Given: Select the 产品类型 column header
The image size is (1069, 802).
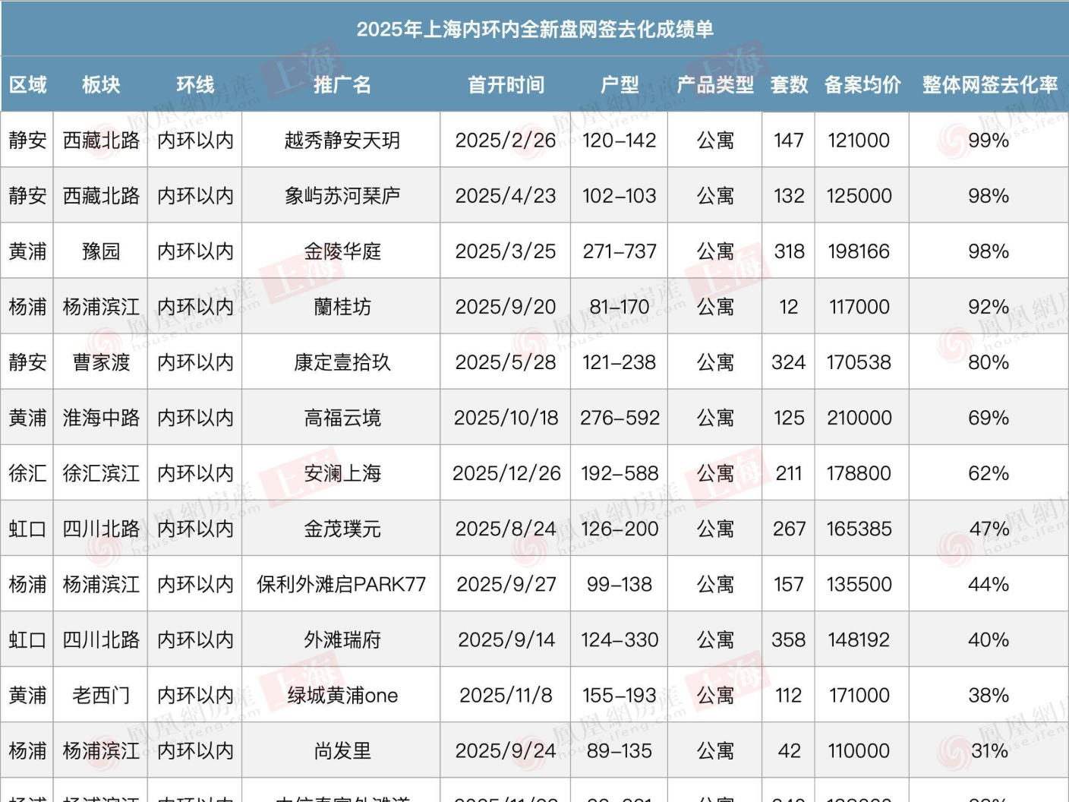Looking at the screenshot, I should [x=715, y=85].
